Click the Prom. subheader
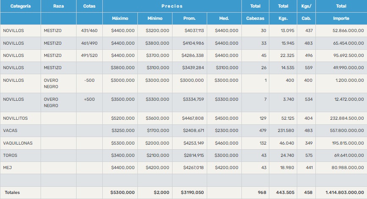The image size is (367, 199). (x=189, y=19)
